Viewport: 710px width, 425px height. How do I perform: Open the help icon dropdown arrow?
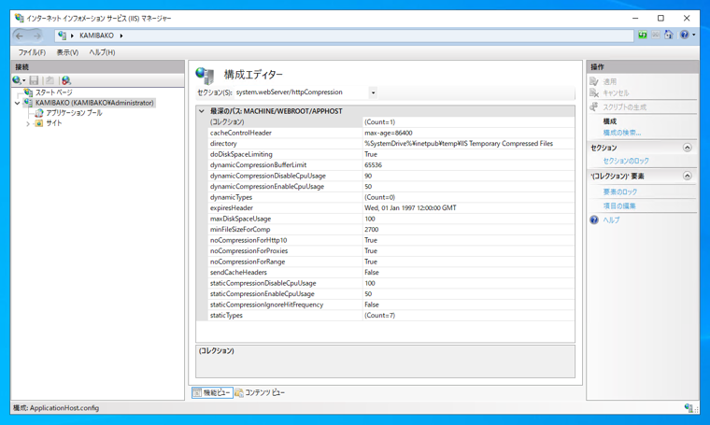click(694, 35)
